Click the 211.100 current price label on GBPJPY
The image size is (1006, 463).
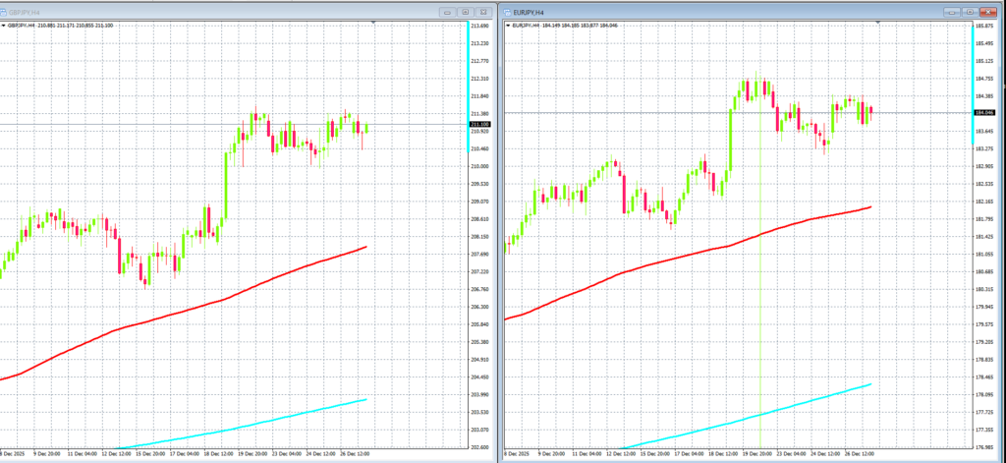pos(481,124)
